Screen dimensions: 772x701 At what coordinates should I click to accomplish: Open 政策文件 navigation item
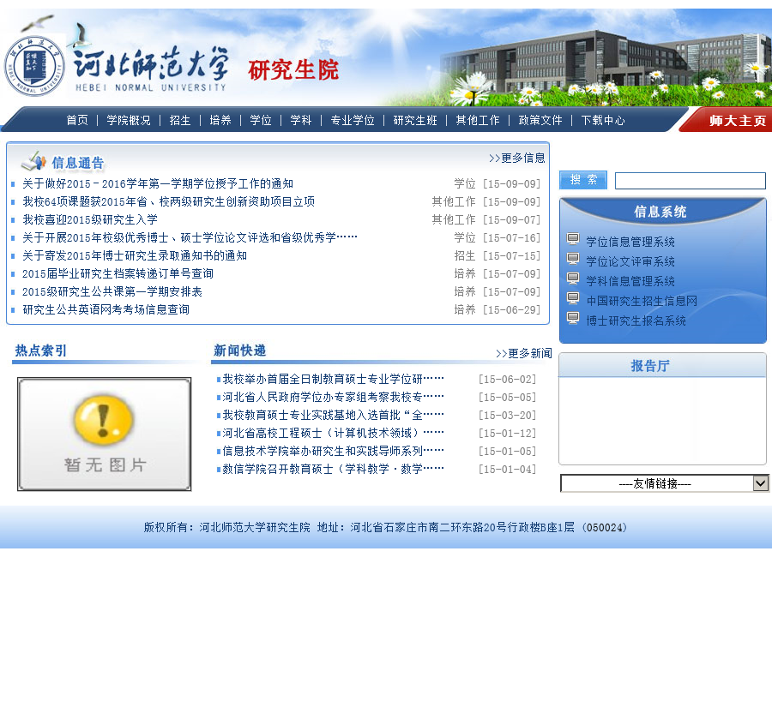540,120
